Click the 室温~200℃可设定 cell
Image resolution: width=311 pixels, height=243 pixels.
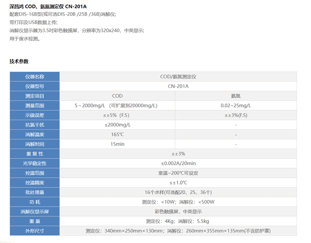tap(178, 173)
